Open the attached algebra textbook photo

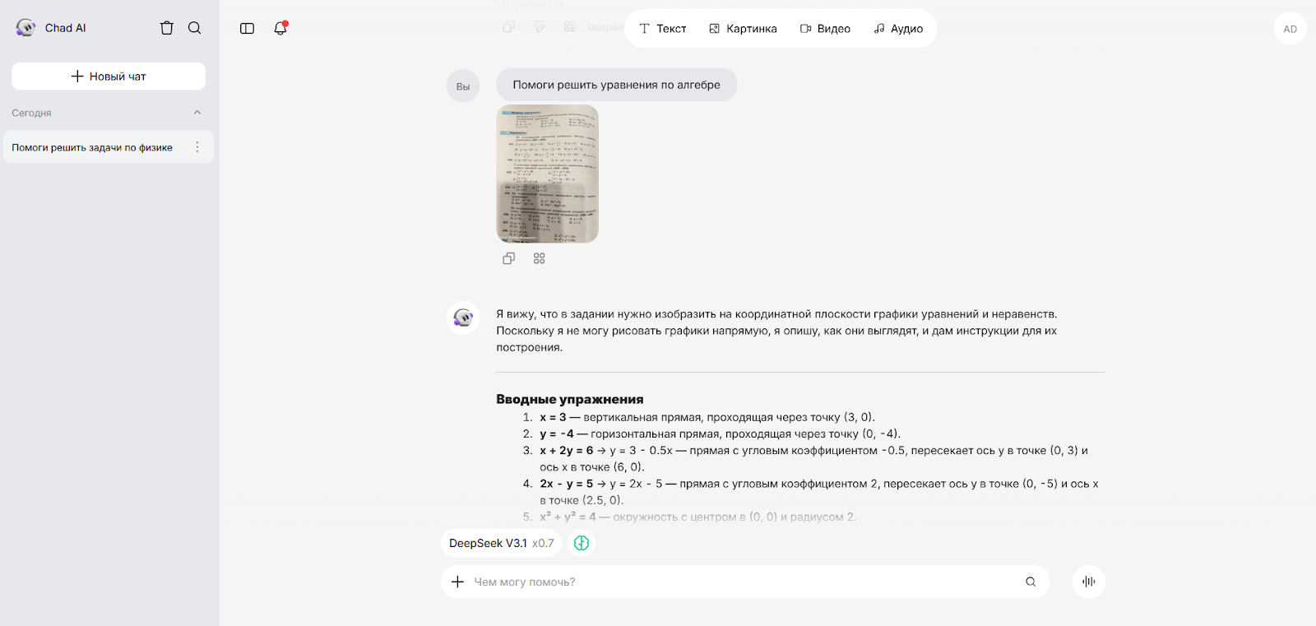pyautogui.click(x=547, y=174)
